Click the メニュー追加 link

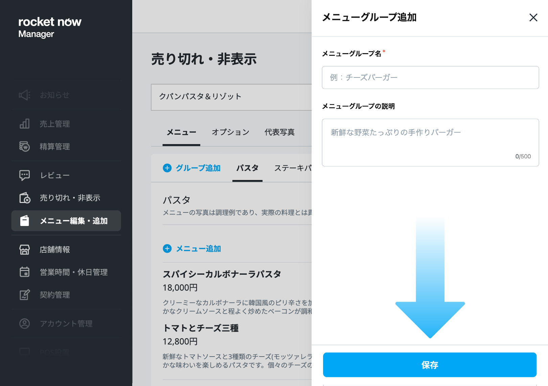point(199,249)
